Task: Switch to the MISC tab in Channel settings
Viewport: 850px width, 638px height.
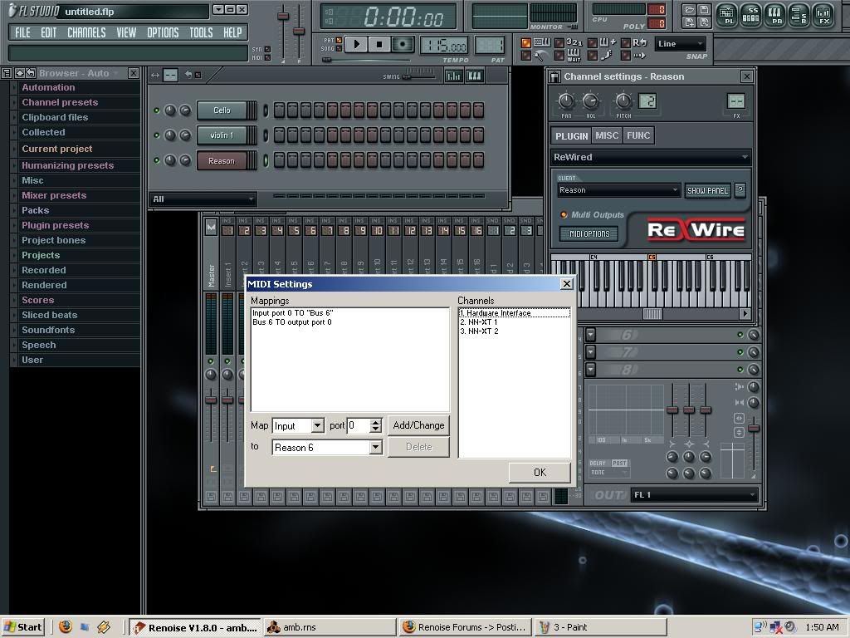Action: (x=607, y=135)
